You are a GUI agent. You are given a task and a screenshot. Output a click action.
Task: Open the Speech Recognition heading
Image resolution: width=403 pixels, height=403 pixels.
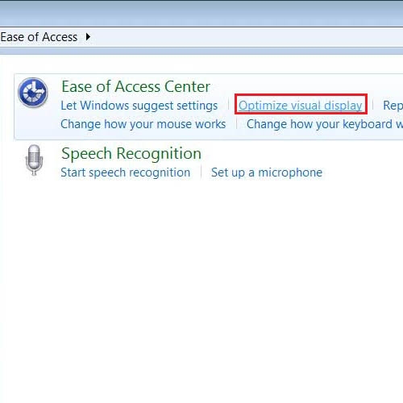click(x=131, y=154)
